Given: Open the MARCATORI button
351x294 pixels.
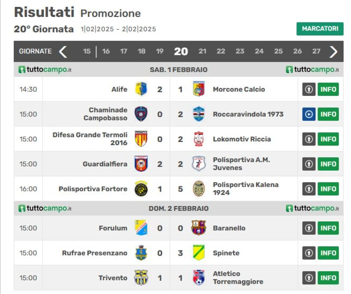Looking at the screenshot, I should click(x=320, y=29).
